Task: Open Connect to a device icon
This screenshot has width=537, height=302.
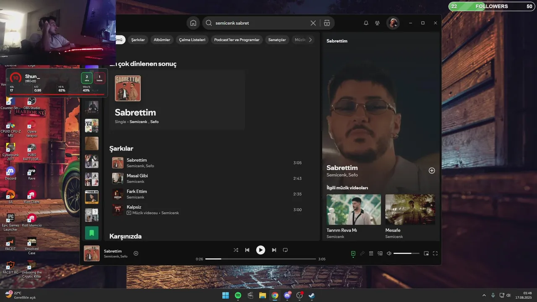Action: (380, 253)
